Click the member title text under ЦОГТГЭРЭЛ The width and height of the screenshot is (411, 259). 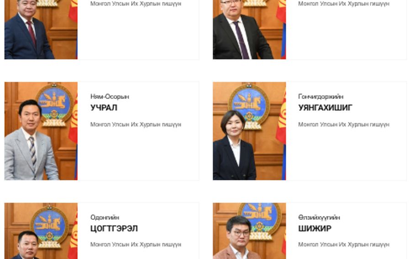(x=136, y=244)
